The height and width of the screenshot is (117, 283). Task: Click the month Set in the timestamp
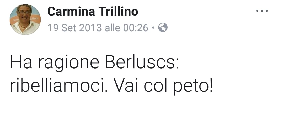[68, 28]
